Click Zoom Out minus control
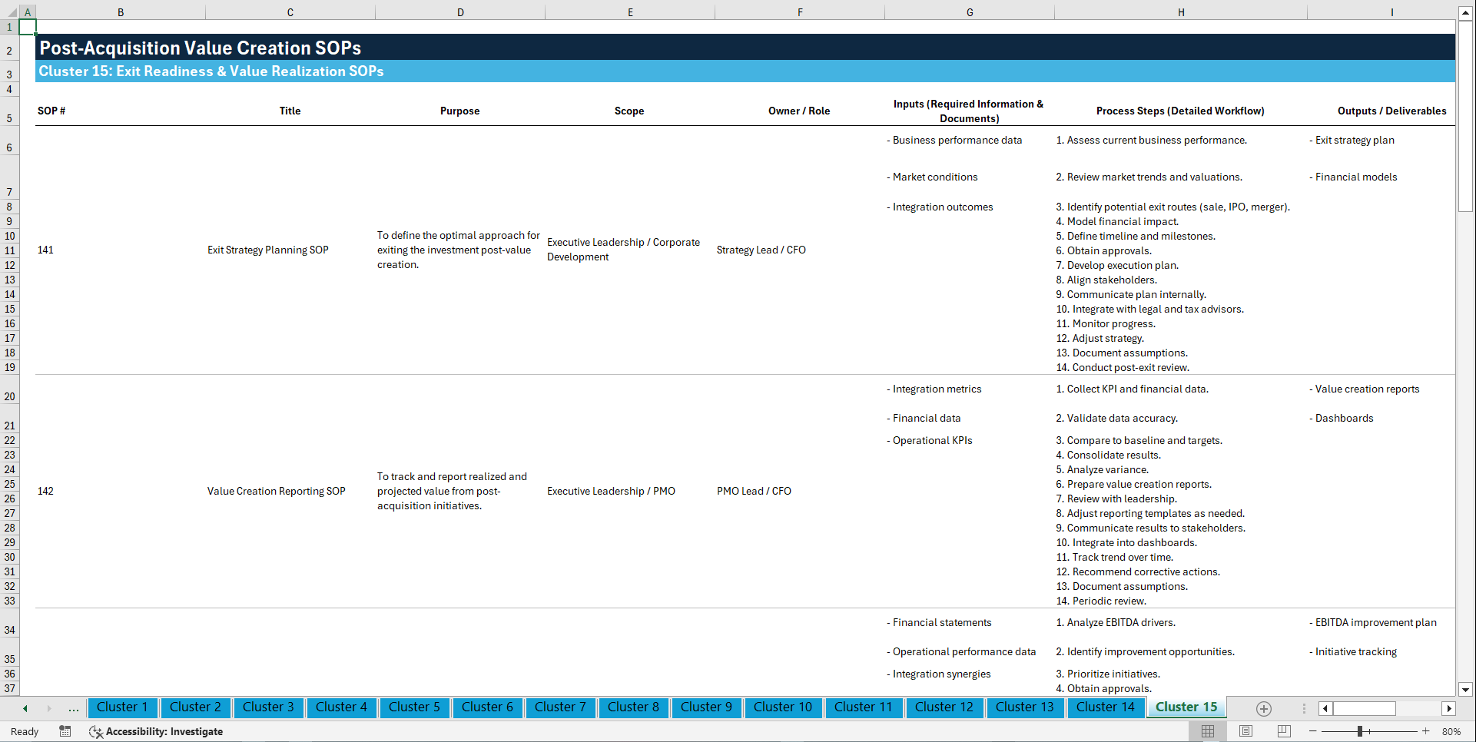 click(x=1313, y=731)
